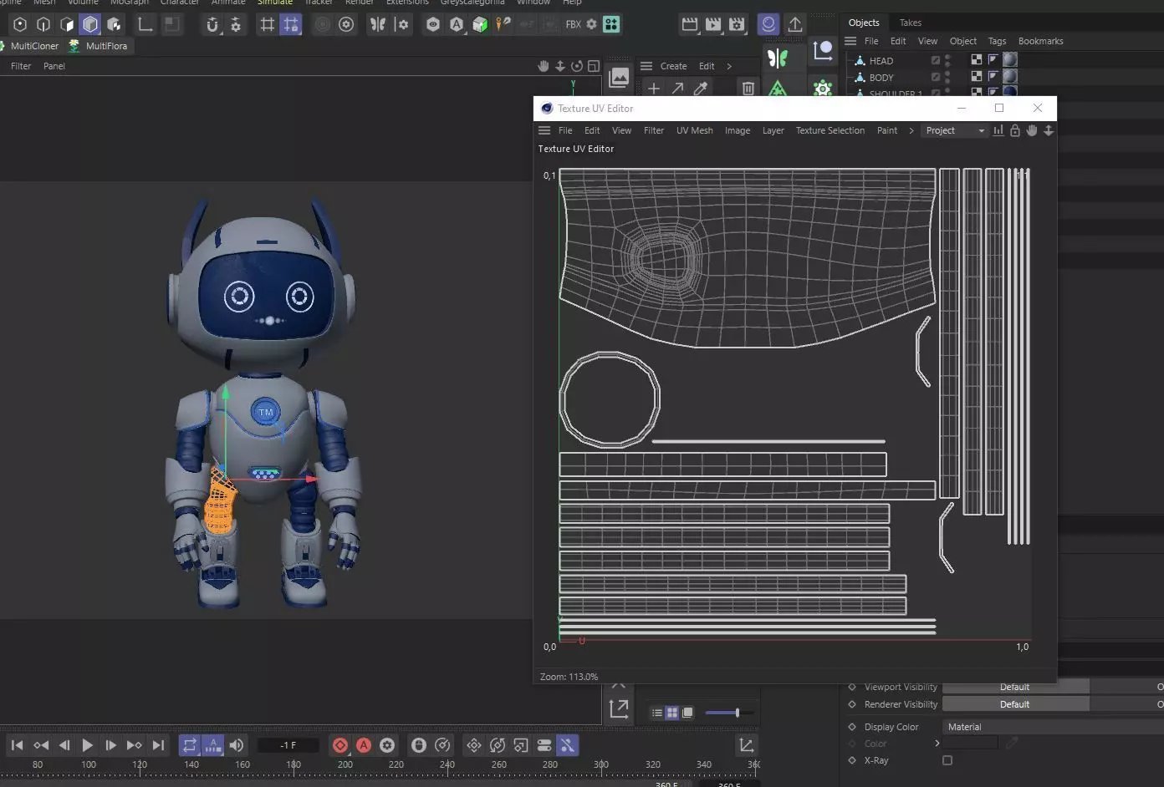Open Texture Selection menu in UV Editor
This screenshot has height=787, width=1164.
tap(830, 130)
